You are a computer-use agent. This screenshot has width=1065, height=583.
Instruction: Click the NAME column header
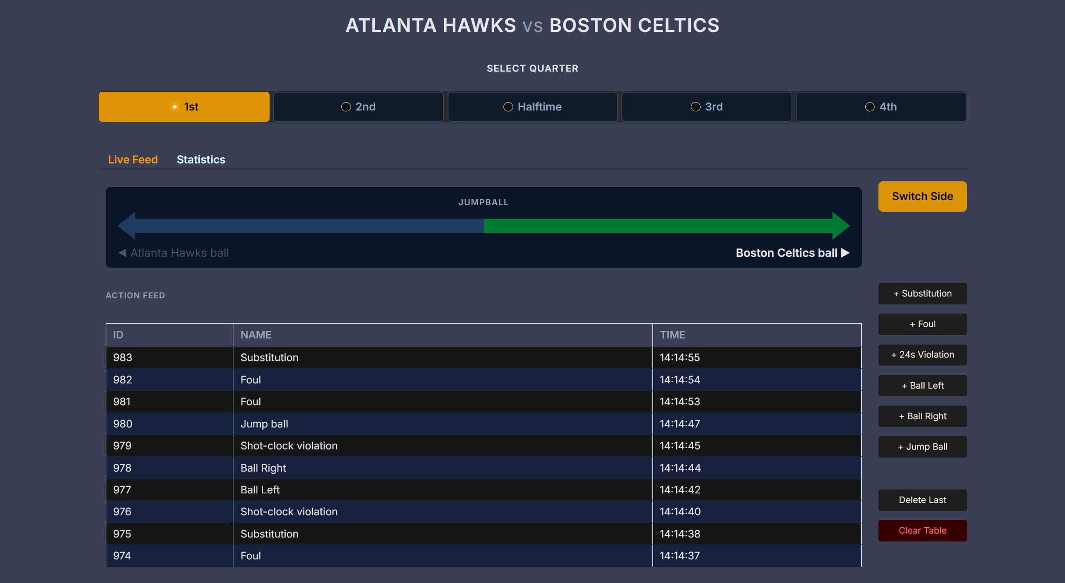coord(443,335)
